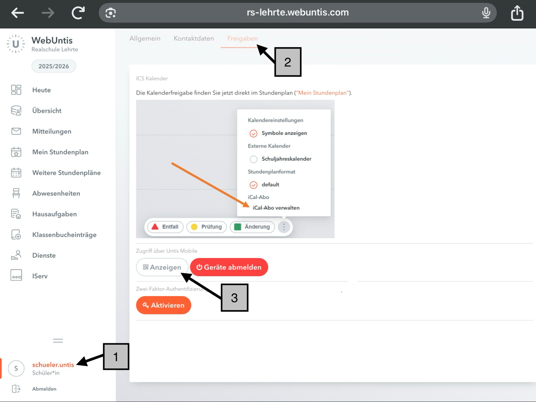Collapse the sidebar using the handle bar

click(x=58, y=341)
